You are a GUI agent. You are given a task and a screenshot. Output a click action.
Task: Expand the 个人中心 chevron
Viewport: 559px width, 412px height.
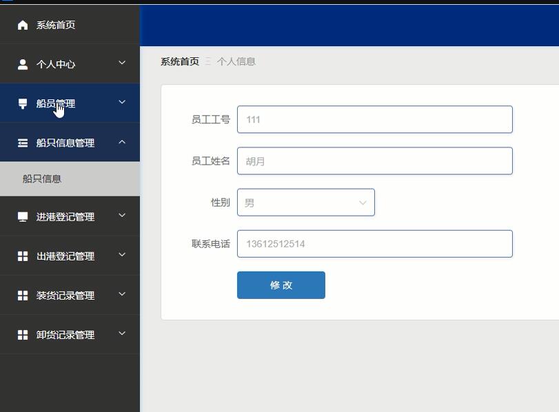coord(122,63)
